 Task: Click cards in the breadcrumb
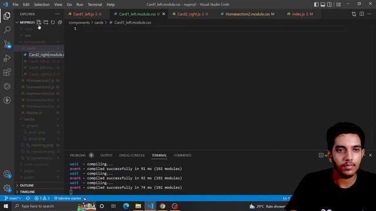click(99, 22)
